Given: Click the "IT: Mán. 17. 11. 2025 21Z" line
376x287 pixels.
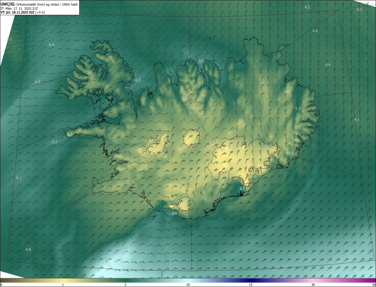Looking at the screenshot, I should pos(19,9).
